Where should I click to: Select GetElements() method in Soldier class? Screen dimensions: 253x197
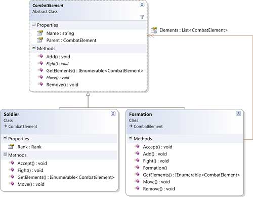click(66, 177)
